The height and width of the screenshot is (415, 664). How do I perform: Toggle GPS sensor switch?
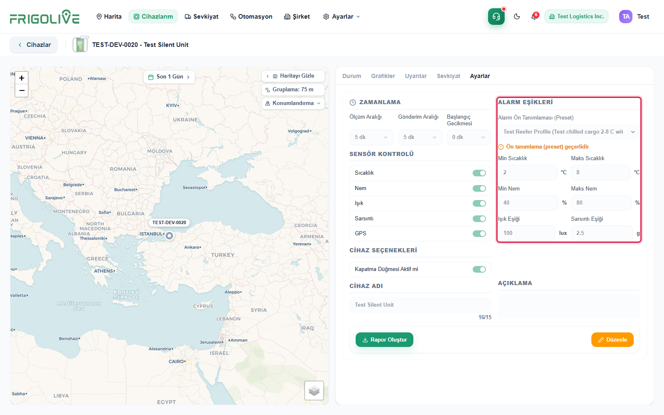479,234
